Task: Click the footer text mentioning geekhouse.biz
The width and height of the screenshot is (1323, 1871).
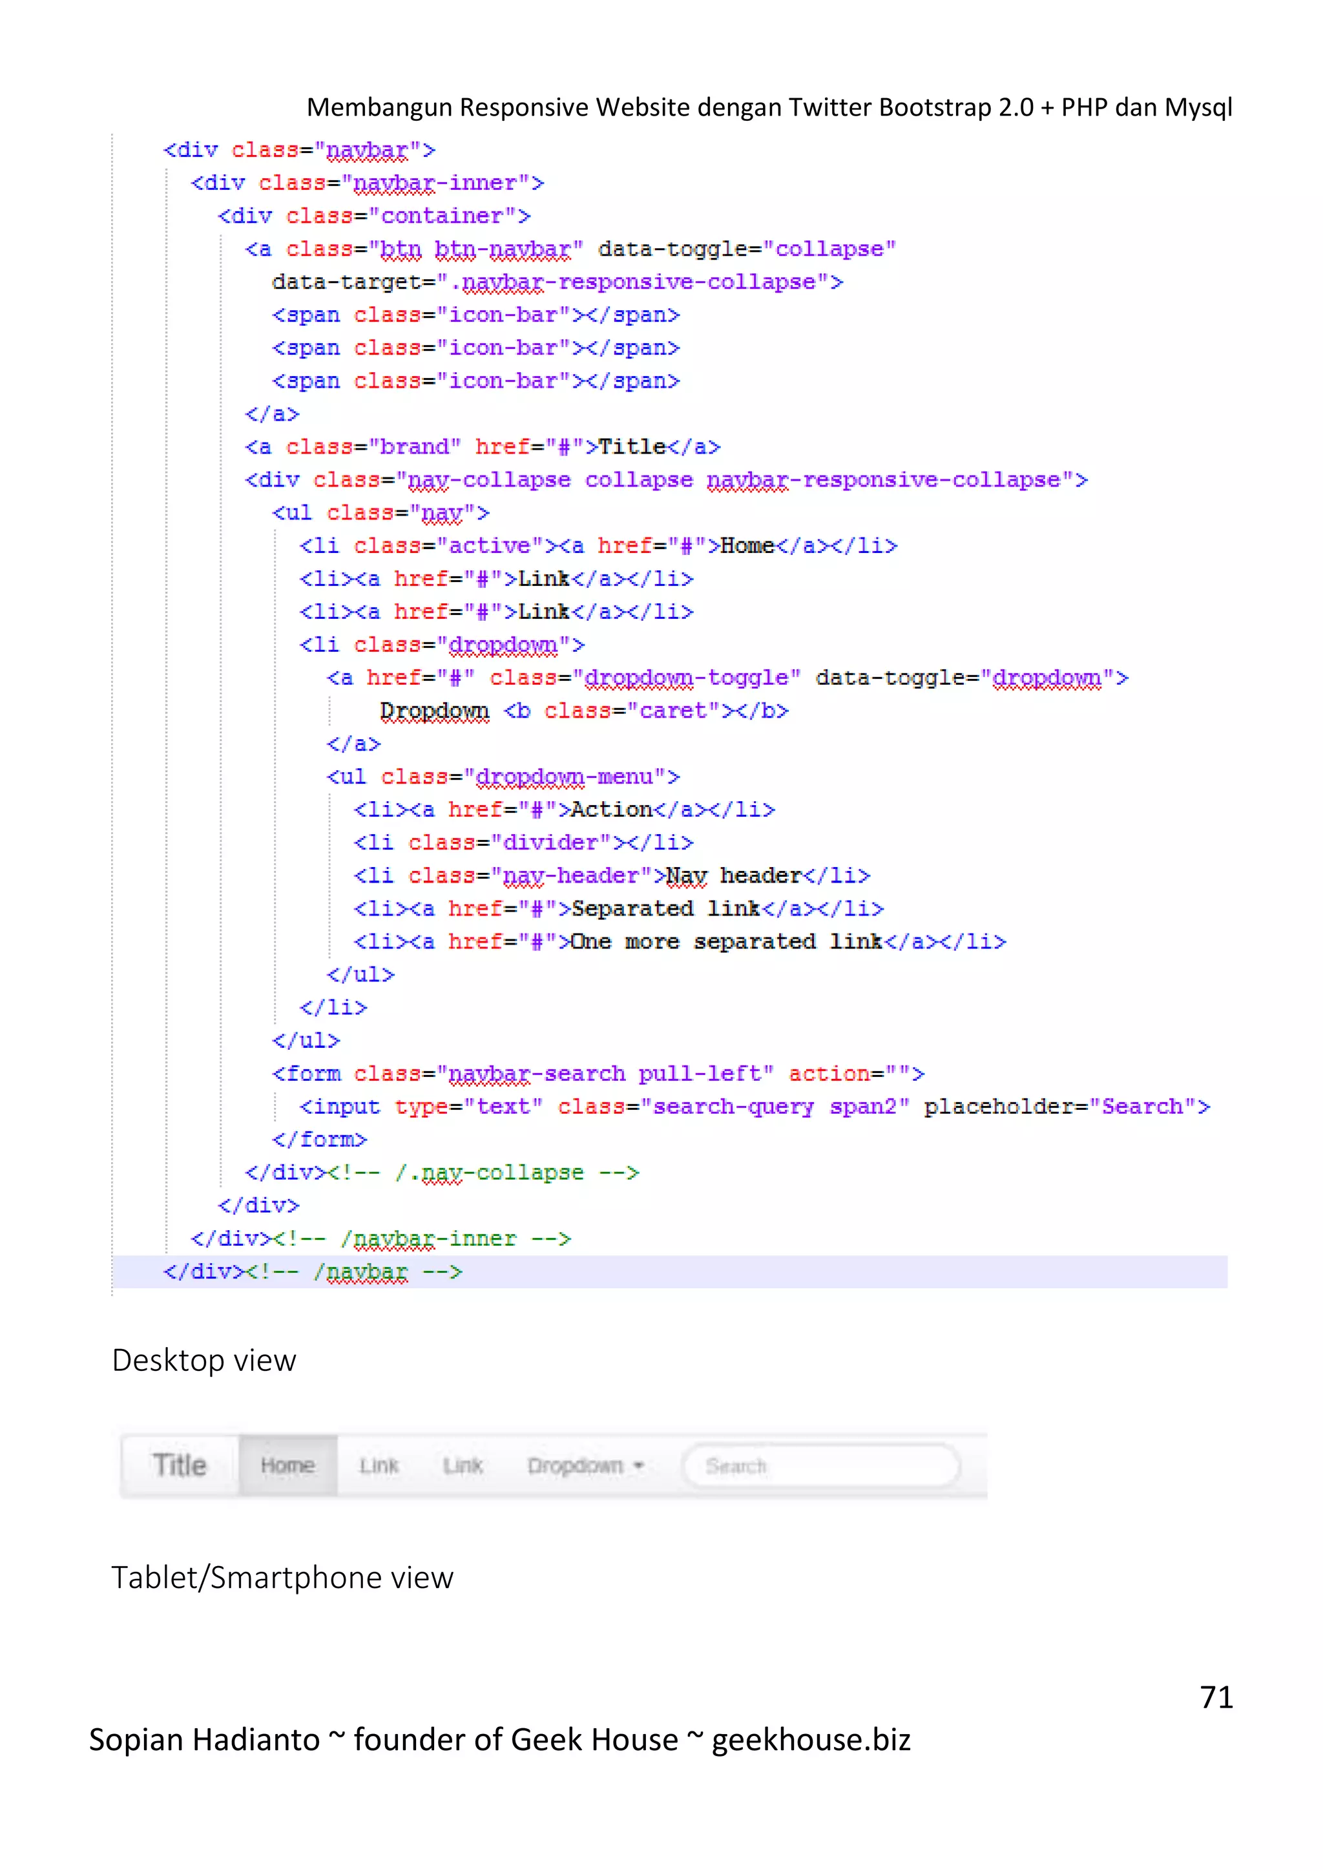Action: 499,1739
